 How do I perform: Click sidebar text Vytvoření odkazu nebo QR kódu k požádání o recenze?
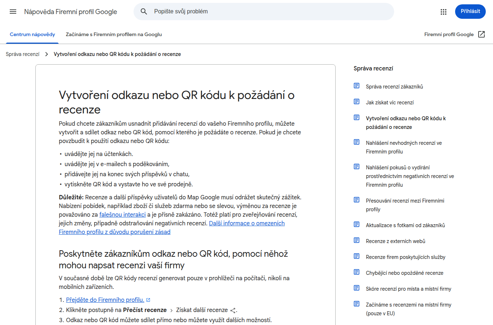[406, 123]
